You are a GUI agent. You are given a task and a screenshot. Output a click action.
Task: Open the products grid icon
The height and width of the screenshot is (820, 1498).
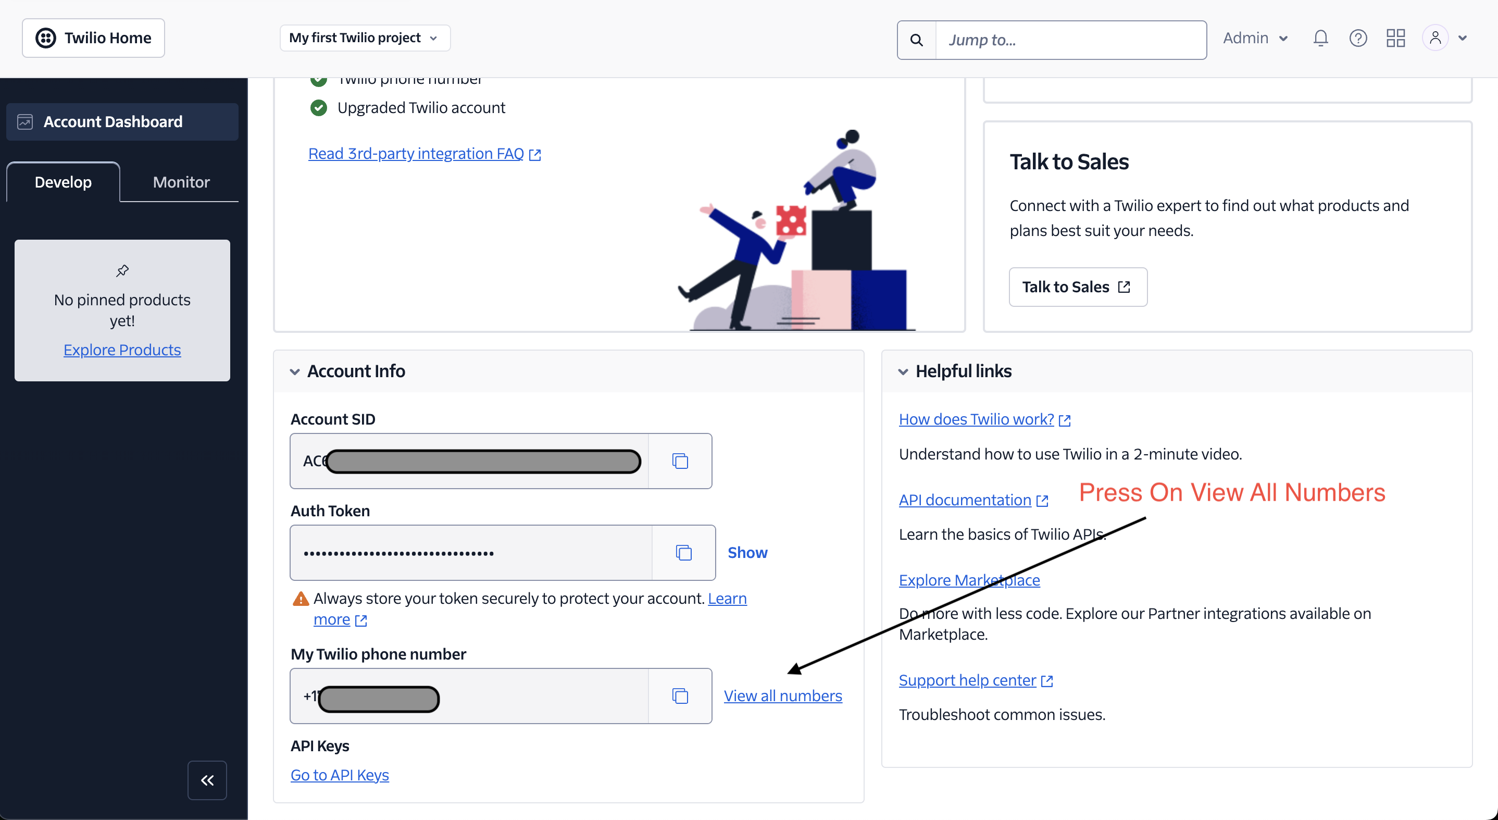click(1396, 39)
